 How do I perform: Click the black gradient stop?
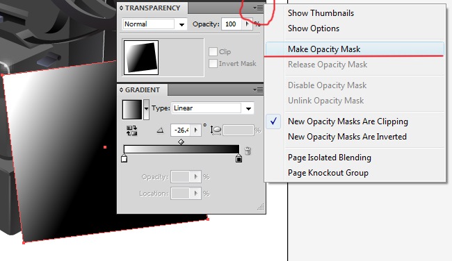(x=239, y=158)
